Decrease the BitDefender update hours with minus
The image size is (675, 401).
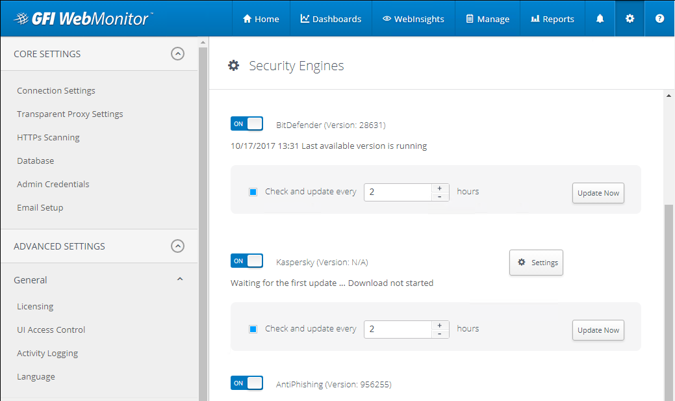pyautogui.click(x=440, y=196)
